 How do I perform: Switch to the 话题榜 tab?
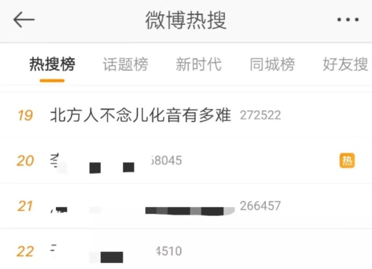pos(125,64)
